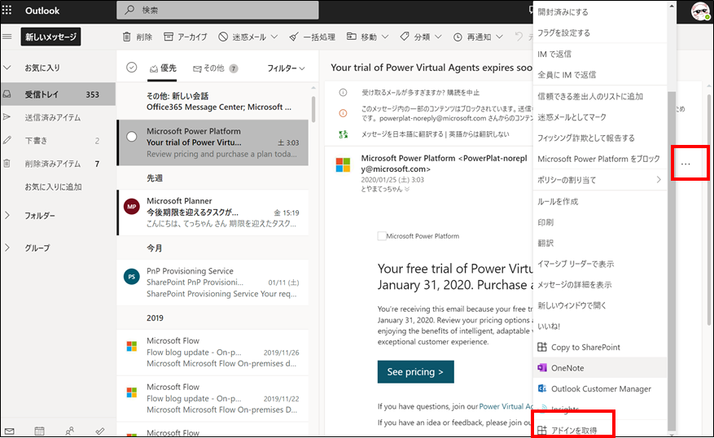Choose Copy to SharePoint add-in

click(x=600, y=348)
